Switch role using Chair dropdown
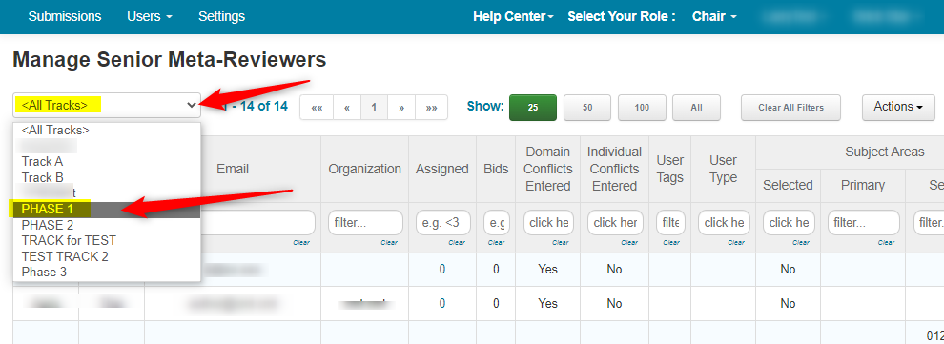 coord(714,17)
